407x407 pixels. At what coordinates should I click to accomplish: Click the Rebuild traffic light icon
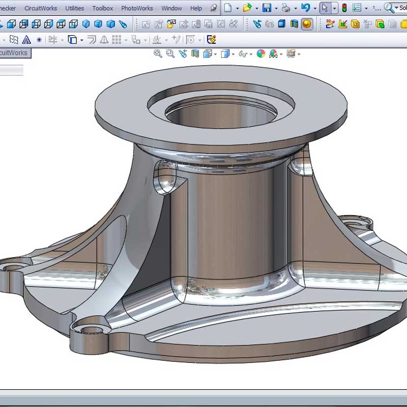pyautogui.click(x=344, y=8)
